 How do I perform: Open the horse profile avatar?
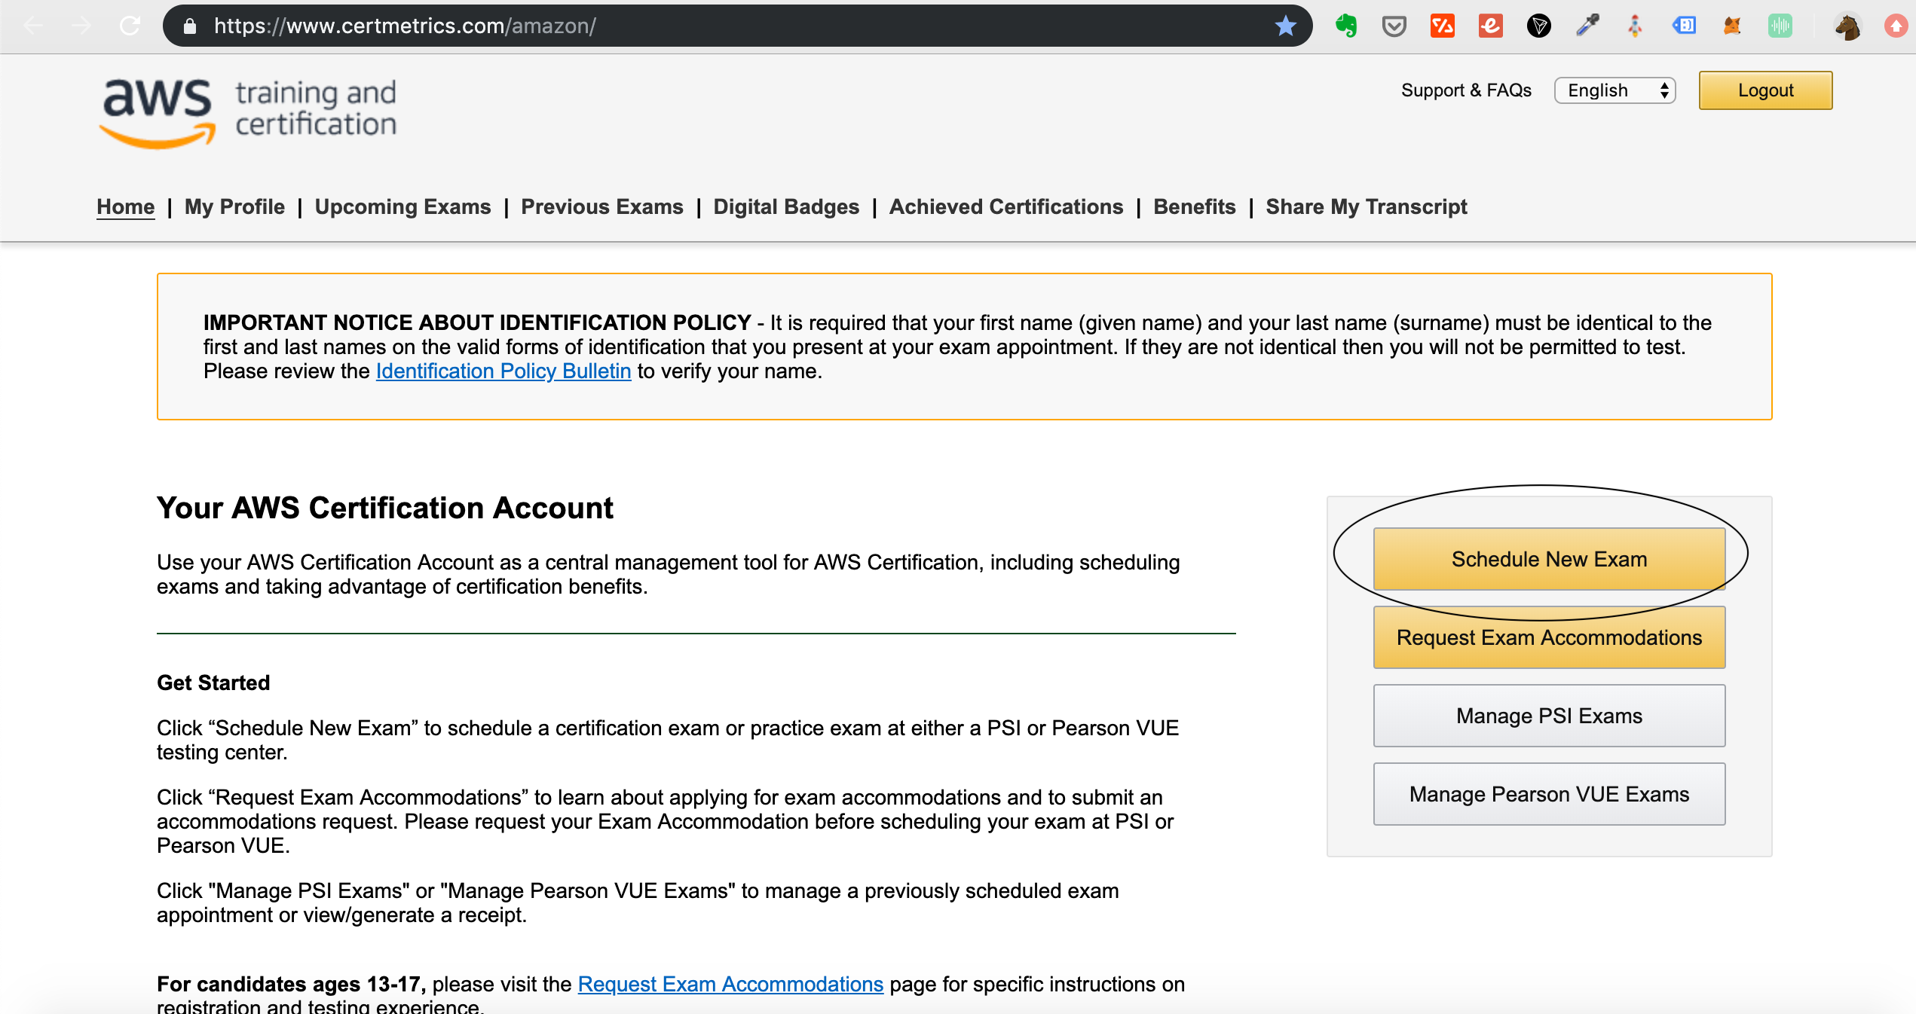(1847, 26)
